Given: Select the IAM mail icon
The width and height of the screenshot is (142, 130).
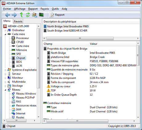Looking at the screenshot, I should point(13,110).
